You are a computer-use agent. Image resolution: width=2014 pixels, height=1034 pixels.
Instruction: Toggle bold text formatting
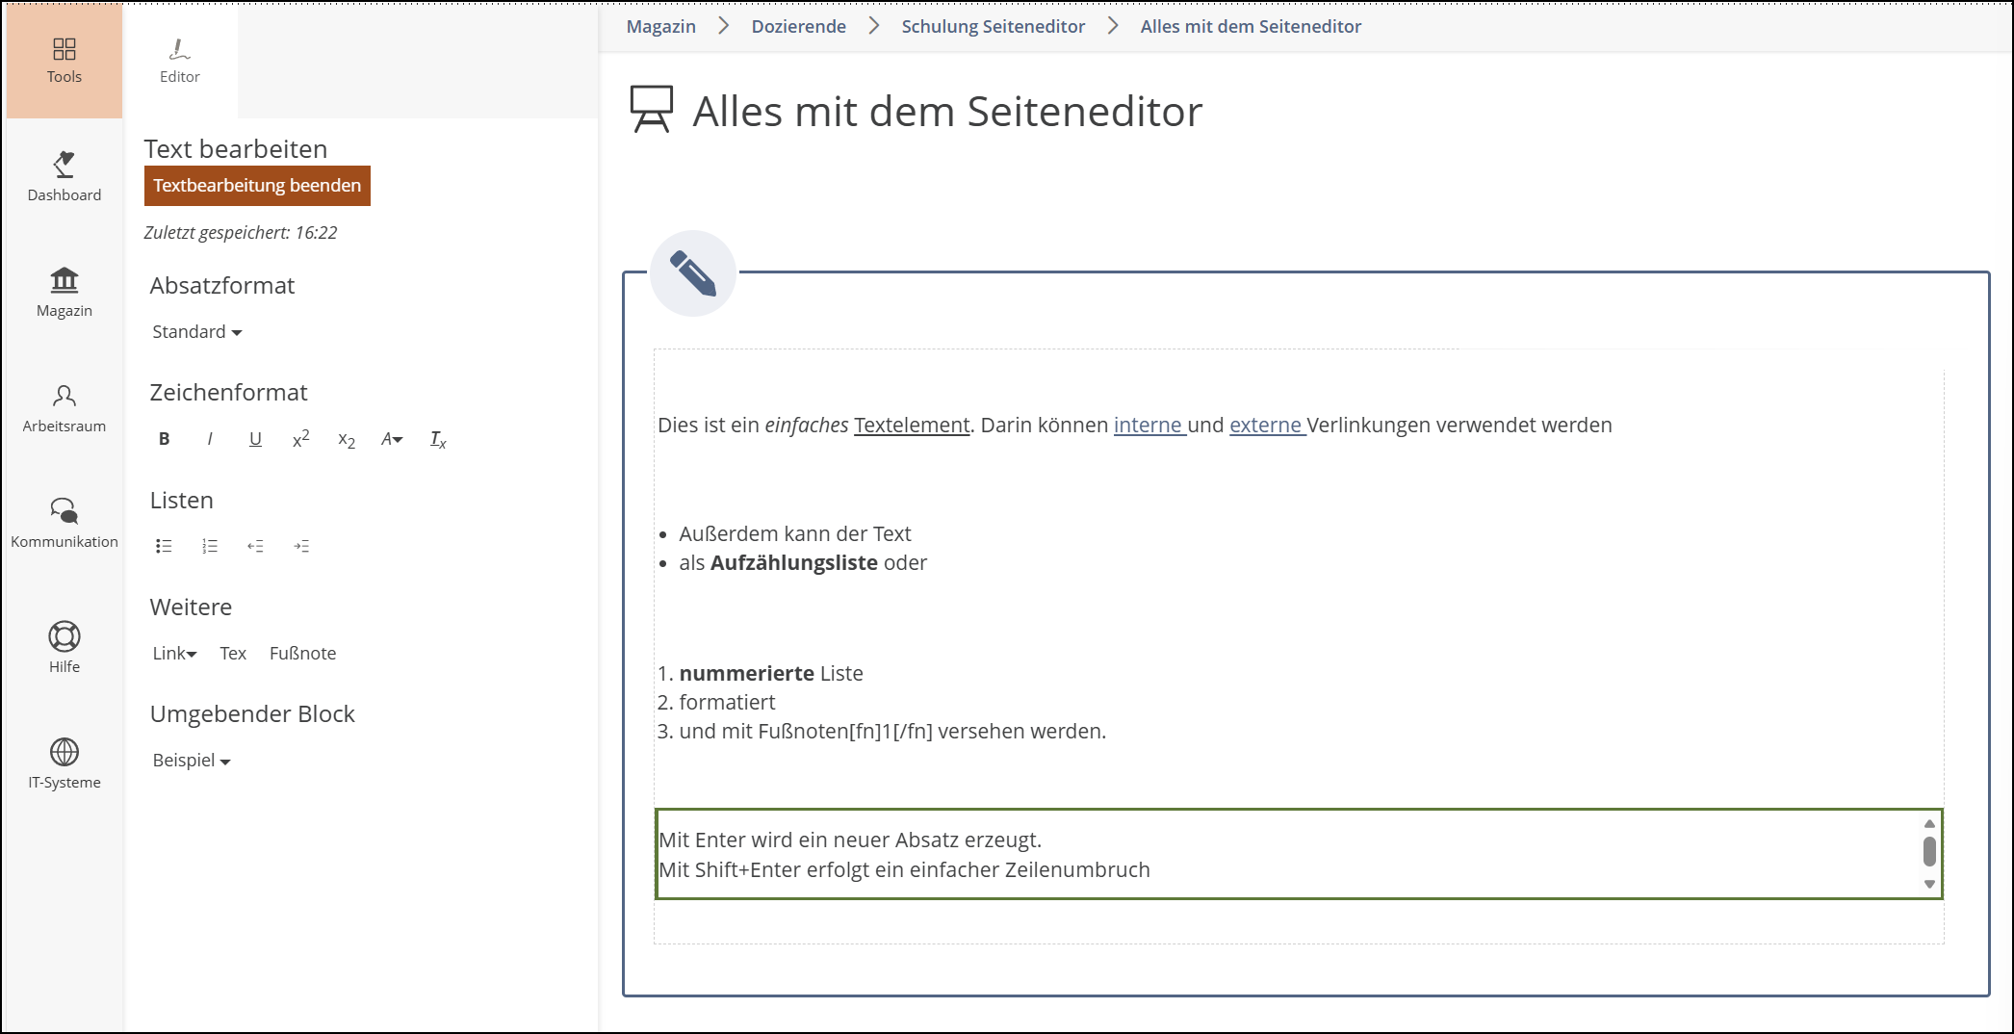[x=164, y=439]
